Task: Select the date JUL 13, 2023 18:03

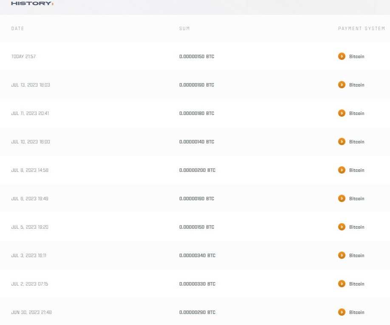Action: point(31,85)
